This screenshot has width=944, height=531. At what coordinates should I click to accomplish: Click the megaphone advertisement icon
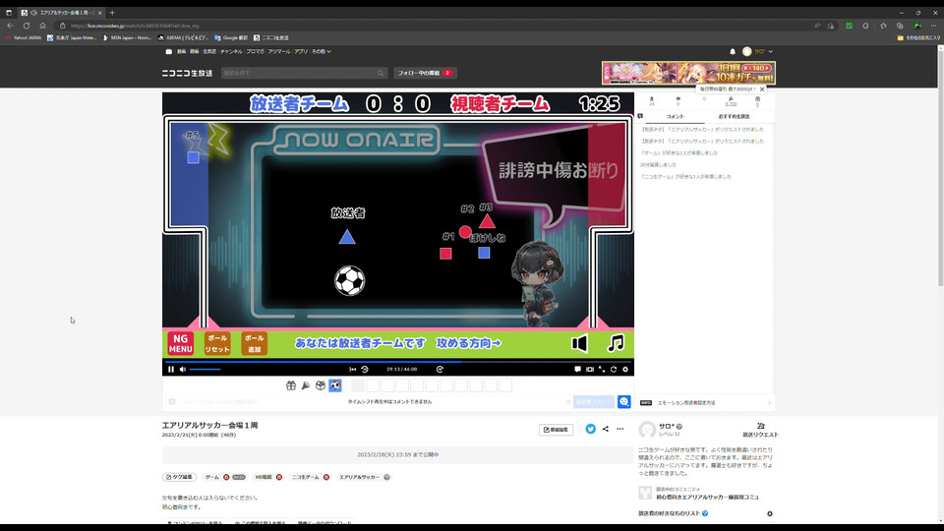tap(306, 385)
